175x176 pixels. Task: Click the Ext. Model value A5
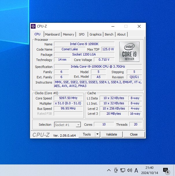98,77
